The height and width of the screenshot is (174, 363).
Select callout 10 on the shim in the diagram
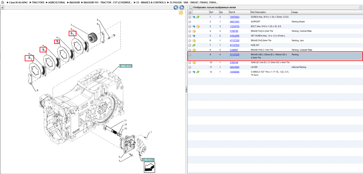(125, 128)
